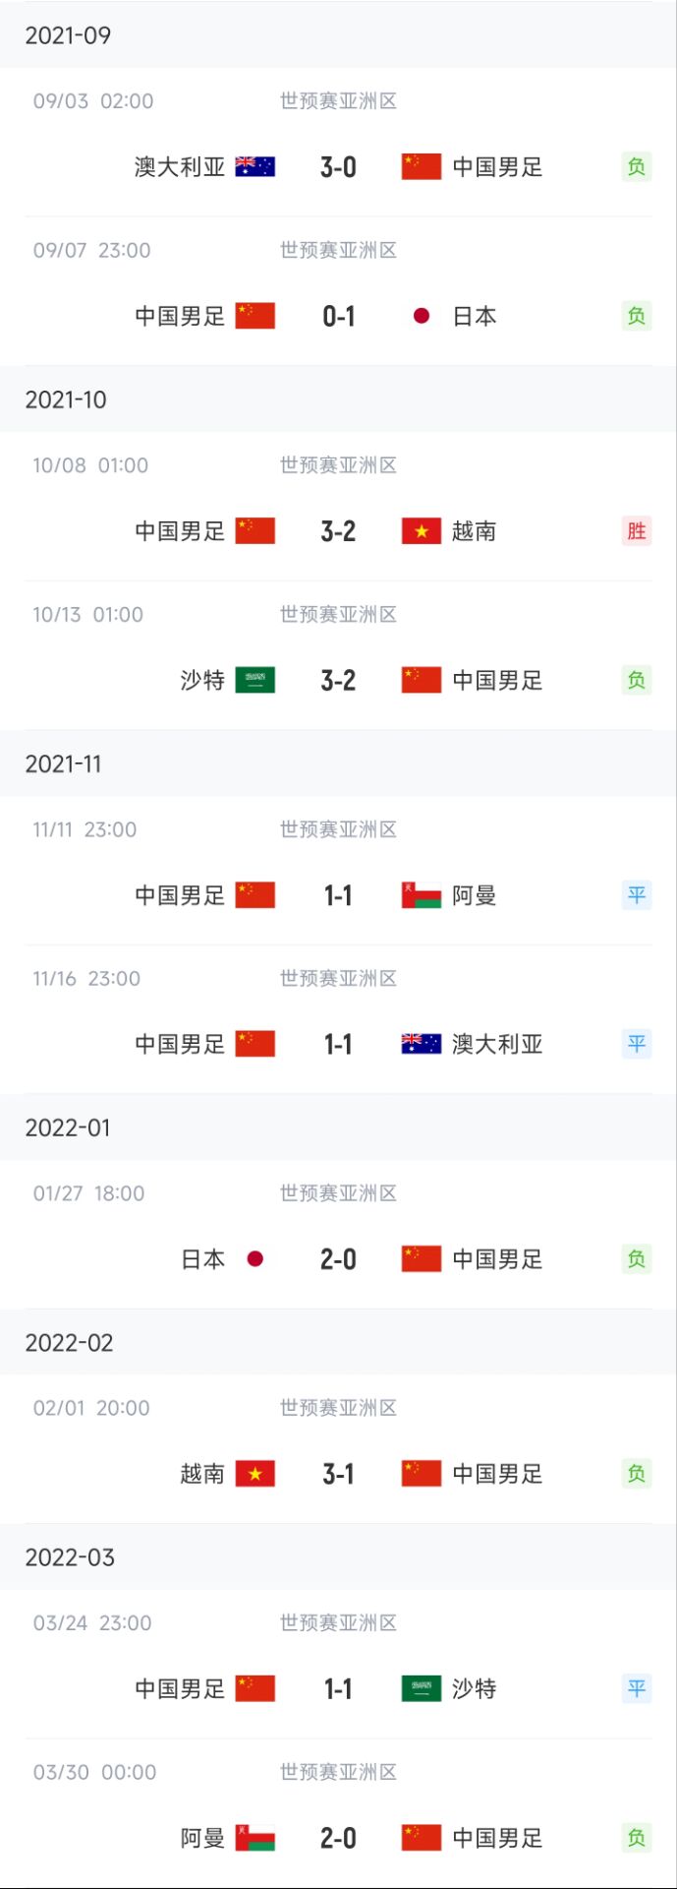This screenshot has height=1889, width=677.
Task: Open the 1-1 score of the 03/24 match
Action: tap(338, 1689)
